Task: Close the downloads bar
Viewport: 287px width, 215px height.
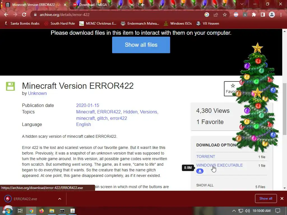Action: click(x=282, y=198)
